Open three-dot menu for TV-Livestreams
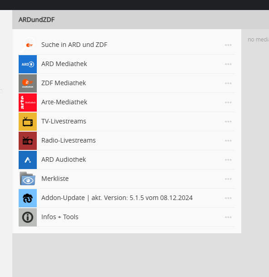269x277 pixels. (228, 122)
